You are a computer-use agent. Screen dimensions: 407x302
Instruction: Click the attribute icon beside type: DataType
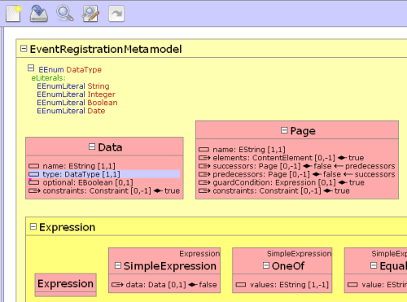pos(34,174)
